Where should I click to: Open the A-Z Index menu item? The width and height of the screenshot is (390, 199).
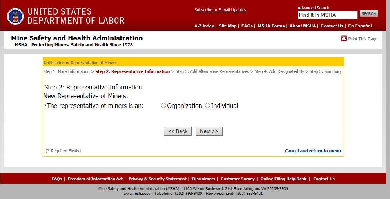pyautogui.click(x=204, y=26)
